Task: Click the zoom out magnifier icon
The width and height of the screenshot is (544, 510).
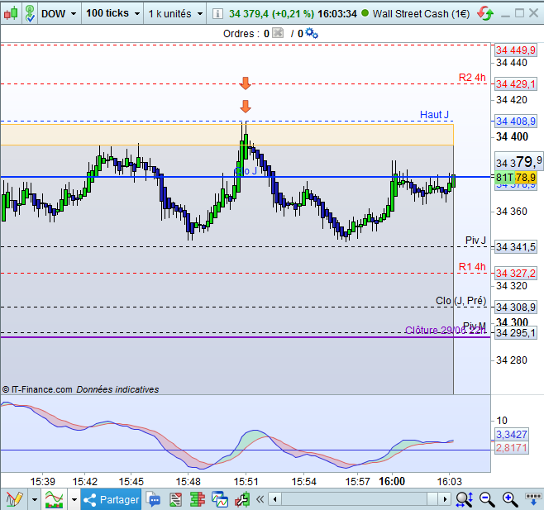Action: coord(487,499)
